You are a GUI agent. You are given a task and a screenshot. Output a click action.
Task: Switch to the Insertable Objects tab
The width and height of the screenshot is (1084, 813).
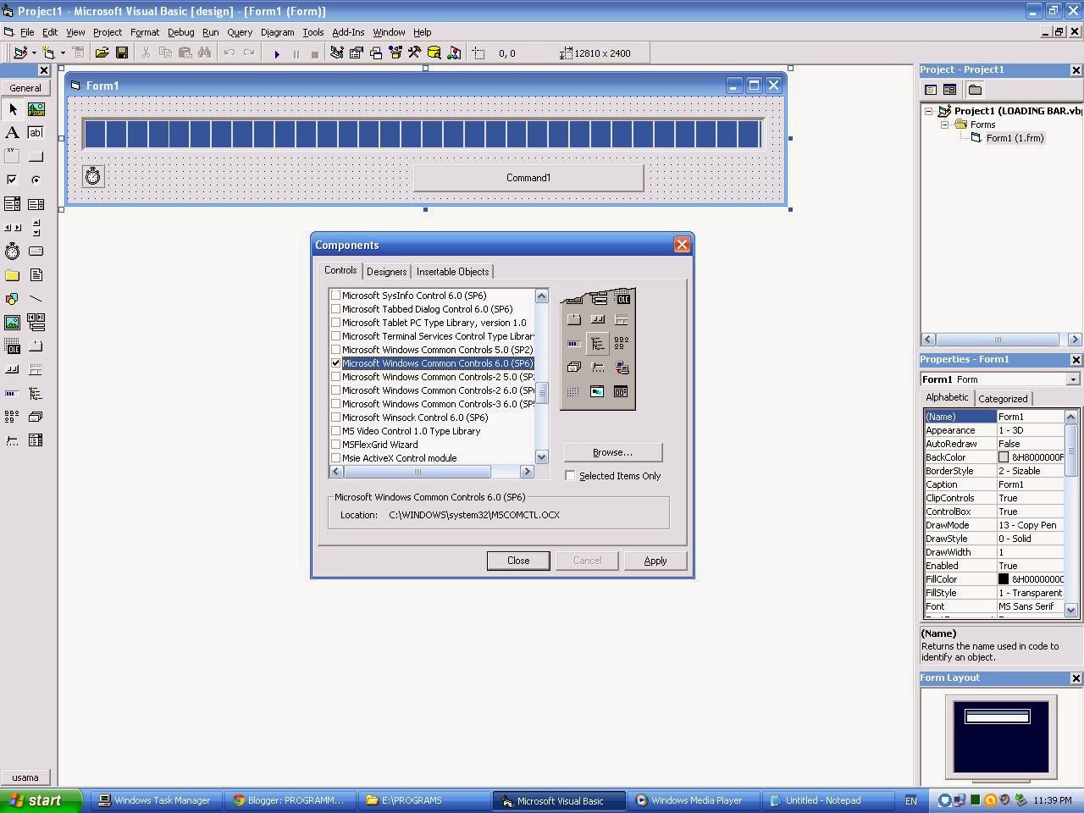[452, 272]
